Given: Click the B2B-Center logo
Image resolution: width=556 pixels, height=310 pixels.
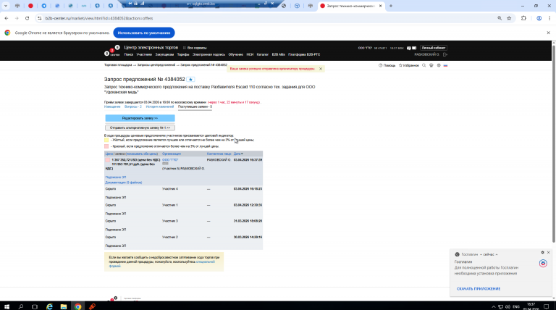Looking at the screenshot, I should pyautogui.click(x=112, y=51).
